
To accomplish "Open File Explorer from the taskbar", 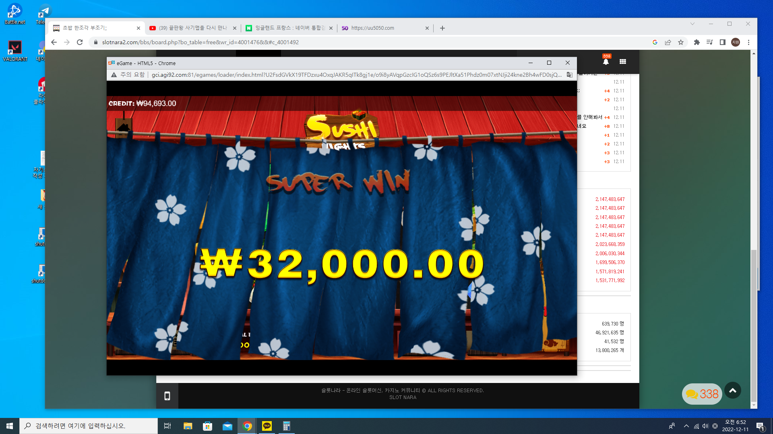I will [188, 426].
